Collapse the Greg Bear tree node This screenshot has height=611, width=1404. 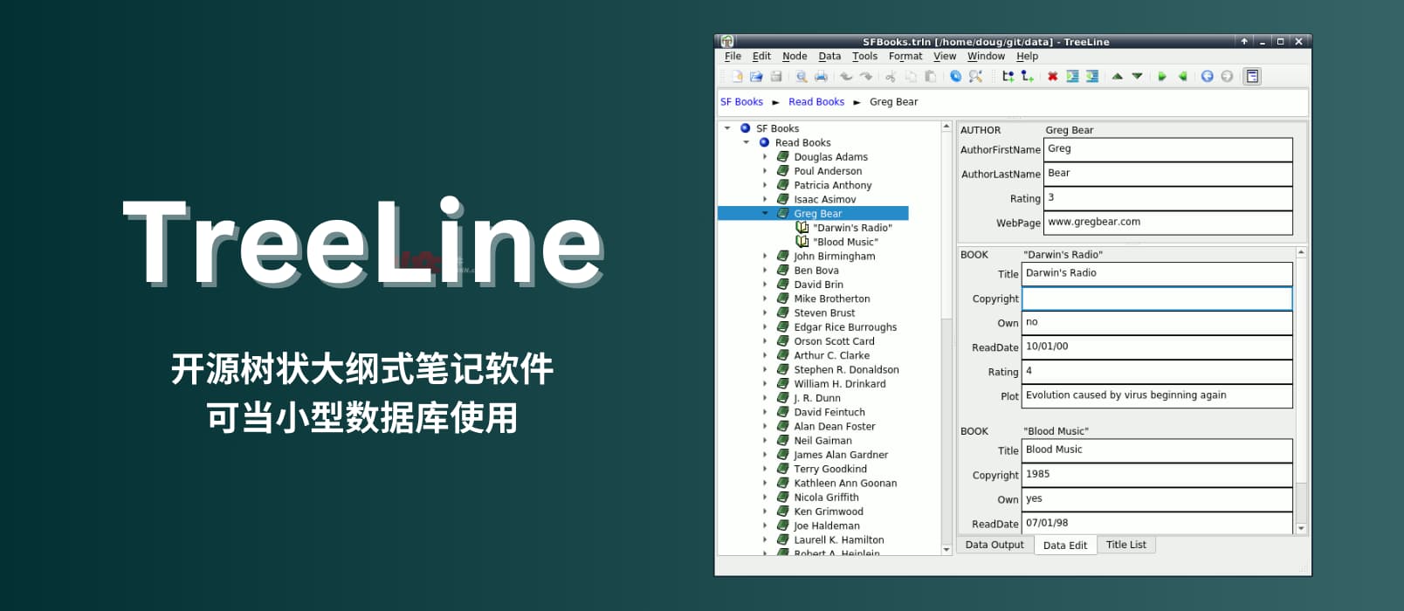(766, 214)
